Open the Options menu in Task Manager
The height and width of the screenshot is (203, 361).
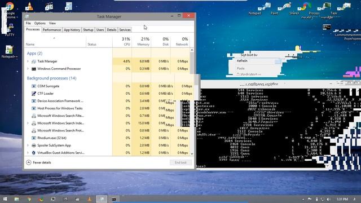point(40,23)
